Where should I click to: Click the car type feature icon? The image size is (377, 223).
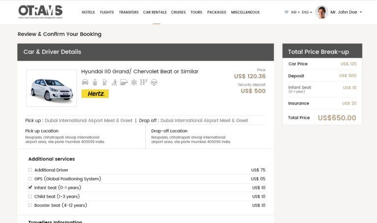[x=85, y=82]
